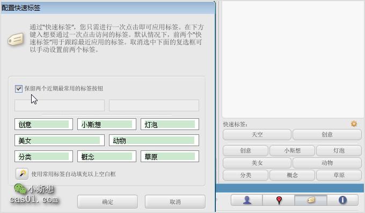Edit the 美女 tag input field

(60, 140)
